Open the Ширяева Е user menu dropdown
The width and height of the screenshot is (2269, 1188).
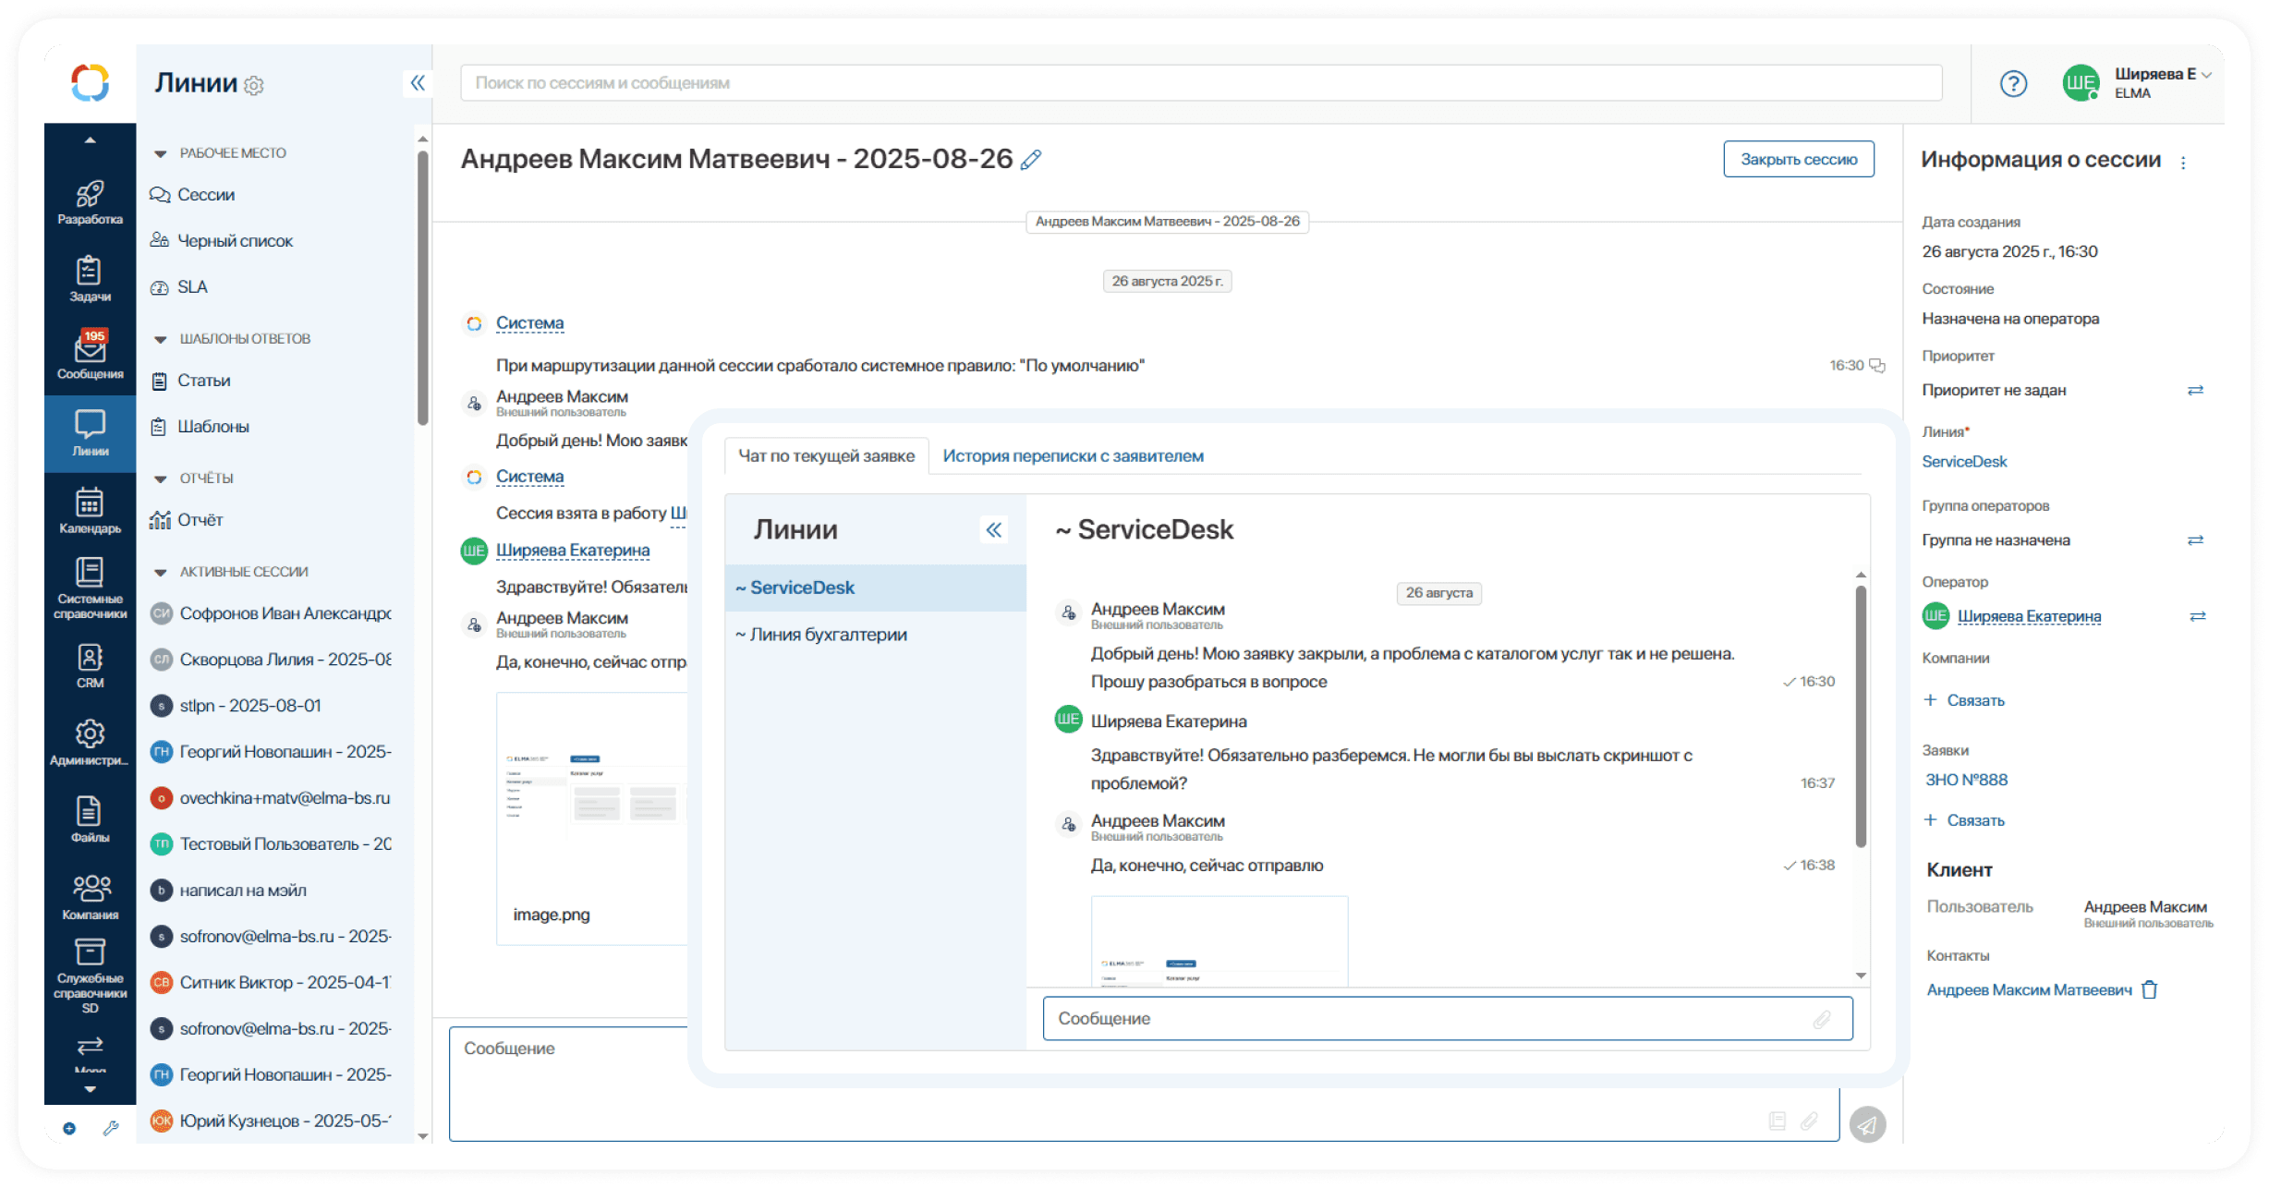(2206, 75)
